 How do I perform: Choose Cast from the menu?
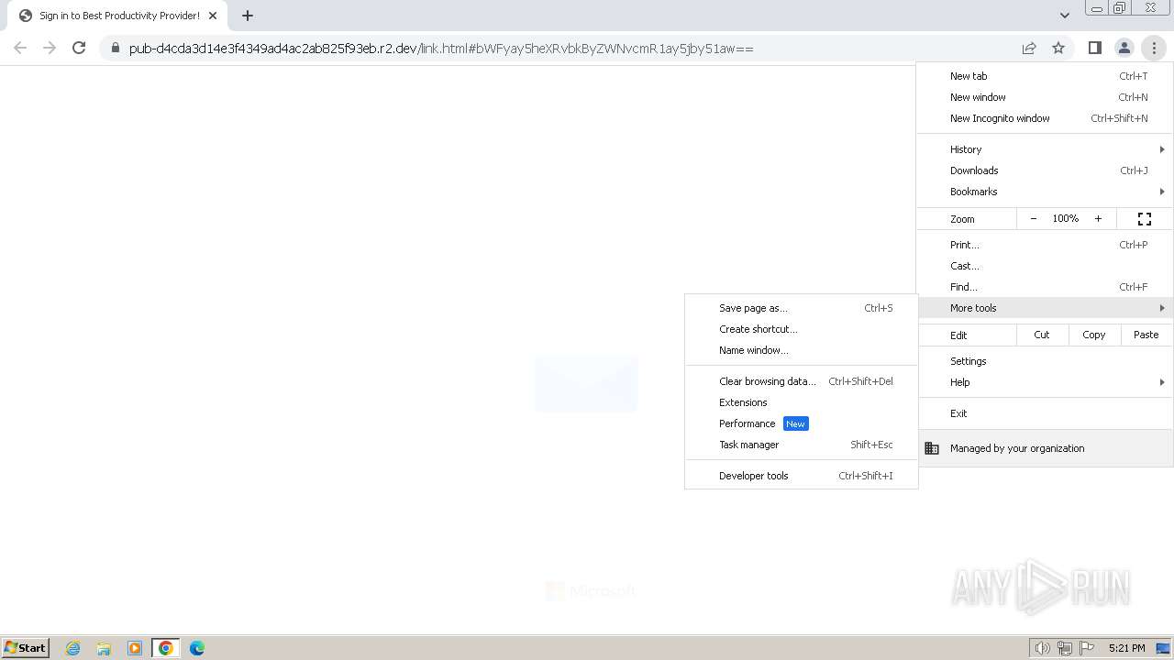click(1045, 266)
